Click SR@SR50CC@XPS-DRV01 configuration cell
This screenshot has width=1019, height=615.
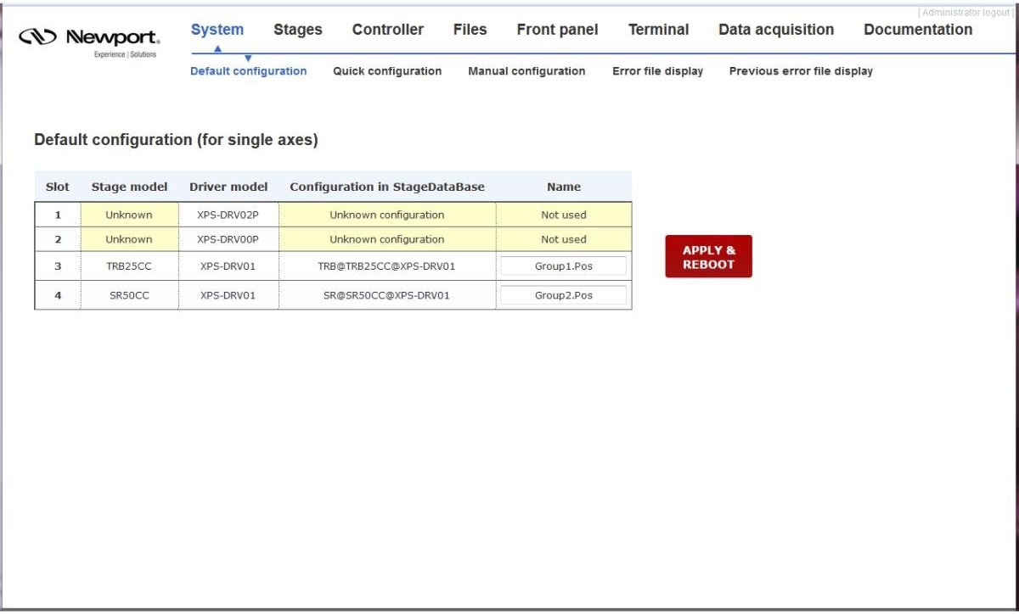coord(387,295)
